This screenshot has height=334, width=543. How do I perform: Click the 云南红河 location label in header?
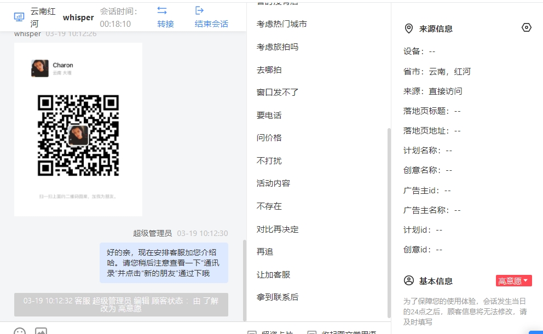[43, 18]
